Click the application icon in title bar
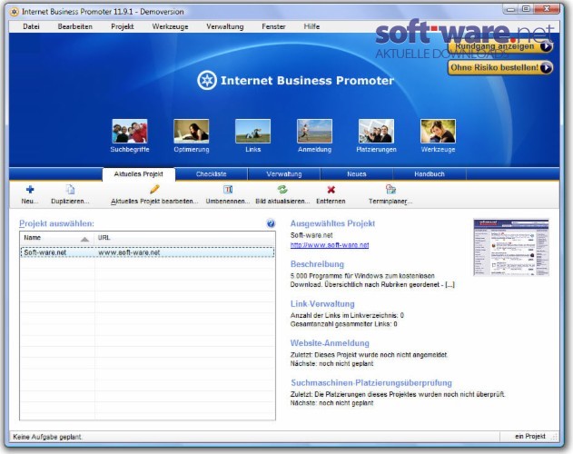Image resolution: width=573 pixels, height=454 pixels. pyautogui.click(x=14, y=12)
